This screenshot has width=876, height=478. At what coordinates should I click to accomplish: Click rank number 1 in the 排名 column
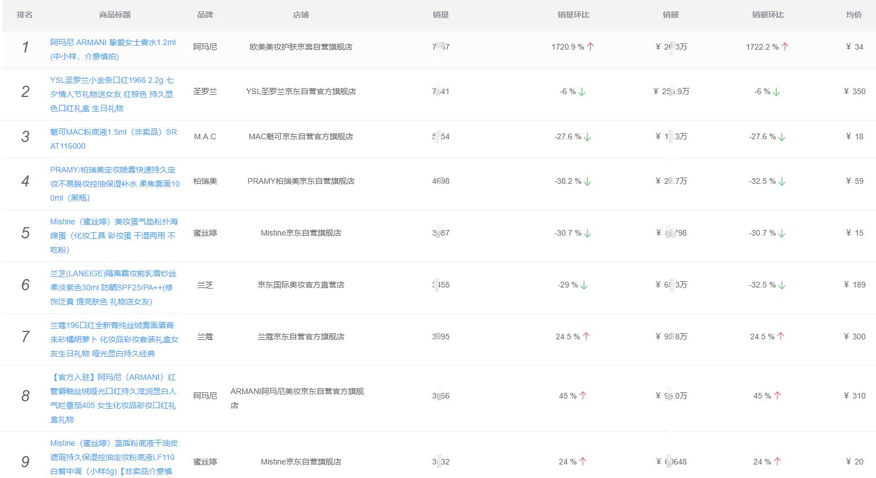[25, 47]
